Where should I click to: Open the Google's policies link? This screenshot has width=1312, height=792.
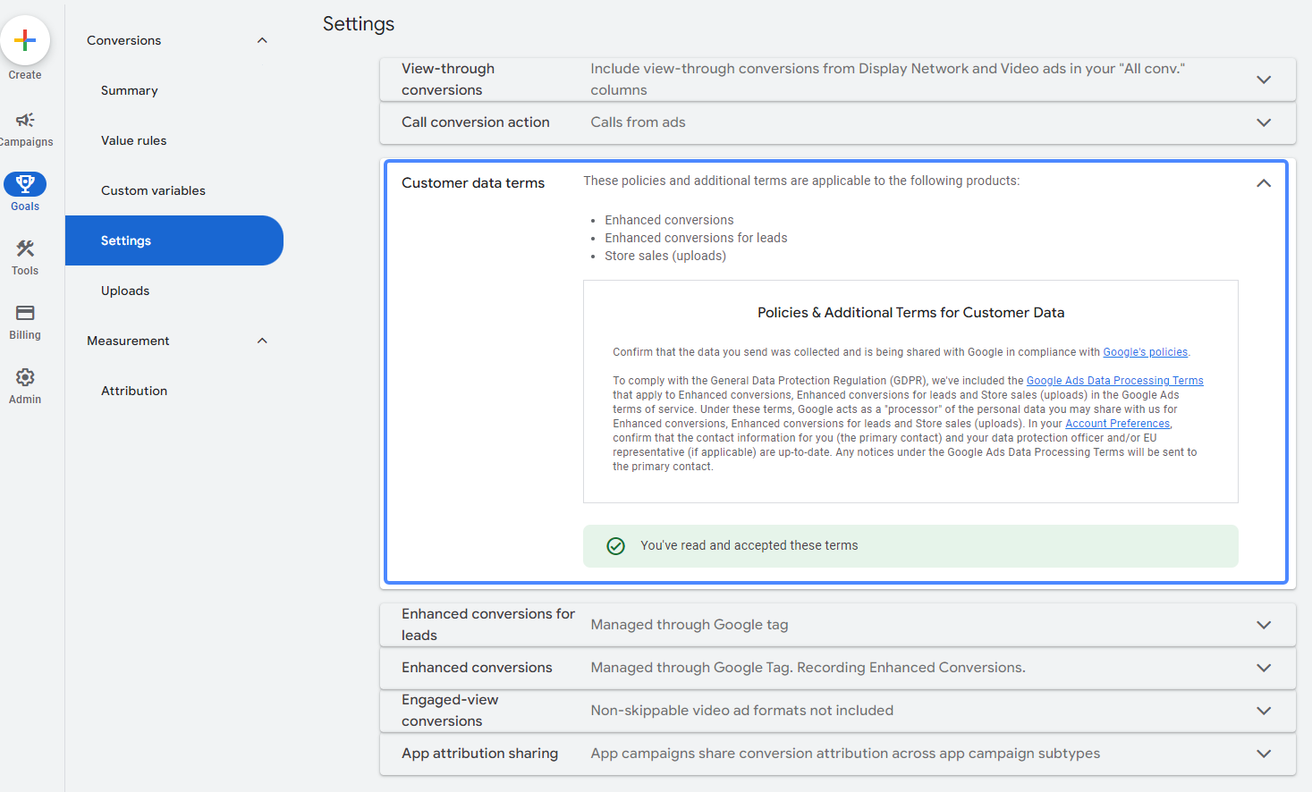(1145, 352)
